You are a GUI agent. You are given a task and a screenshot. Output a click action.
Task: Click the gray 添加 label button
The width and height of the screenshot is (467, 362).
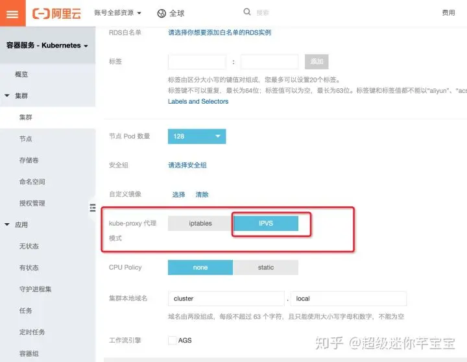click(x=317, y=62)
